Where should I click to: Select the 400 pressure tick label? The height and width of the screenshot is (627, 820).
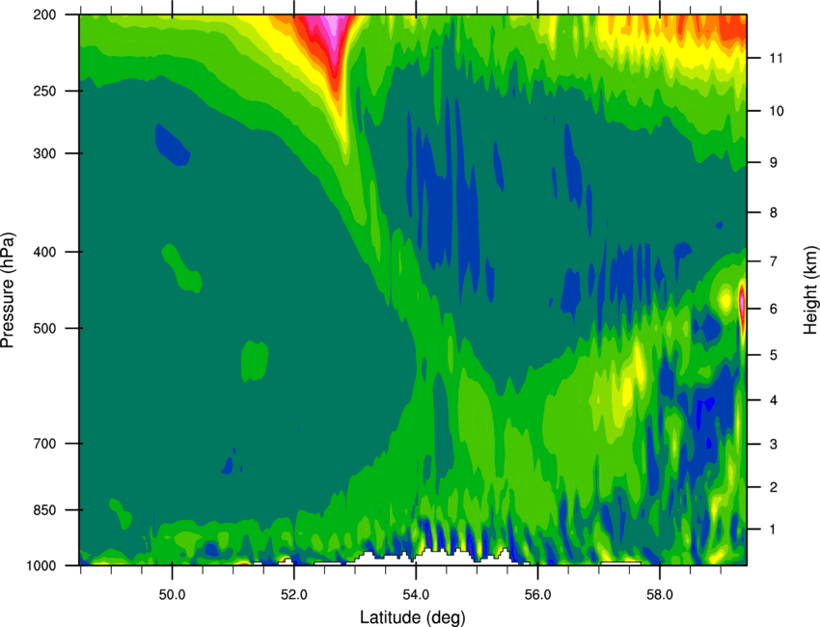(44, 252)
